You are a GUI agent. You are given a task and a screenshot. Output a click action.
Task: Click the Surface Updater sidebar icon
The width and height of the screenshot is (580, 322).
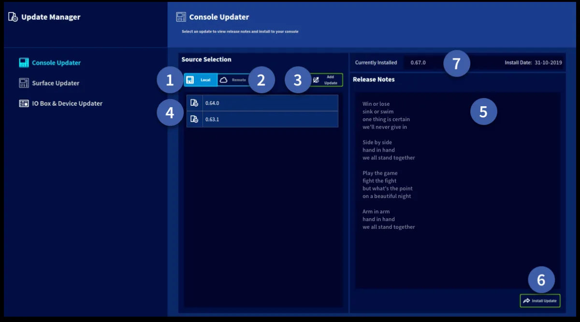click(x=24, y=83)
